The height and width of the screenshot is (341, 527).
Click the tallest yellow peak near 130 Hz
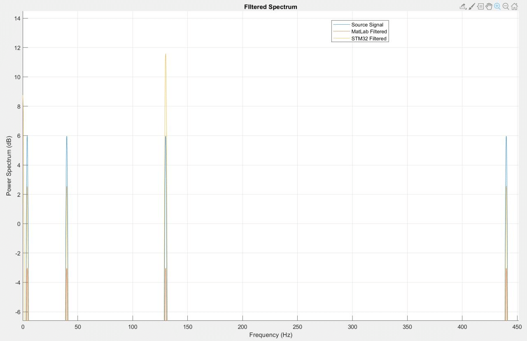point(166,54)
